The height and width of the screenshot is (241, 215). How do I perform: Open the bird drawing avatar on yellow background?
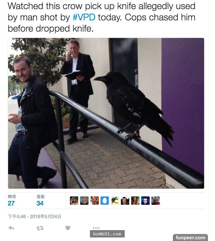pos(115,201)
